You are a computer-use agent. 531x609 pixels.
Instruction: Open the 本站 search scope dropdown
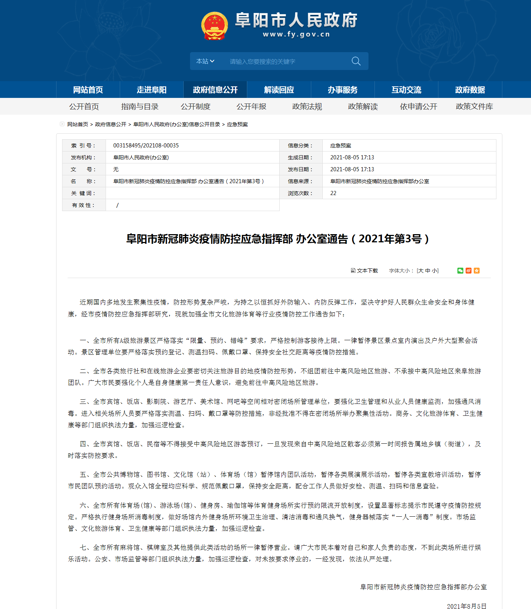coord(205,61)
